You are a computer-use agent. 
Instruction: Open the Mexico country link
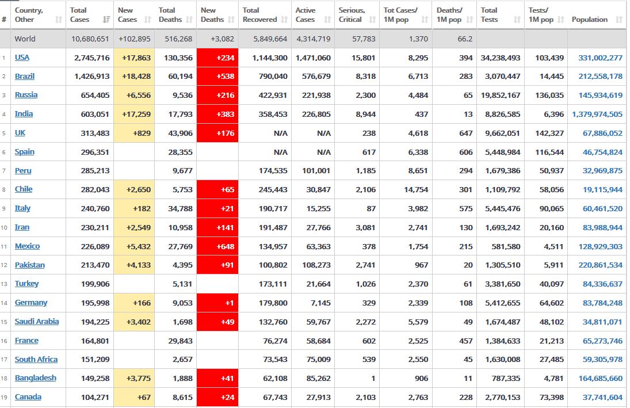27,246
